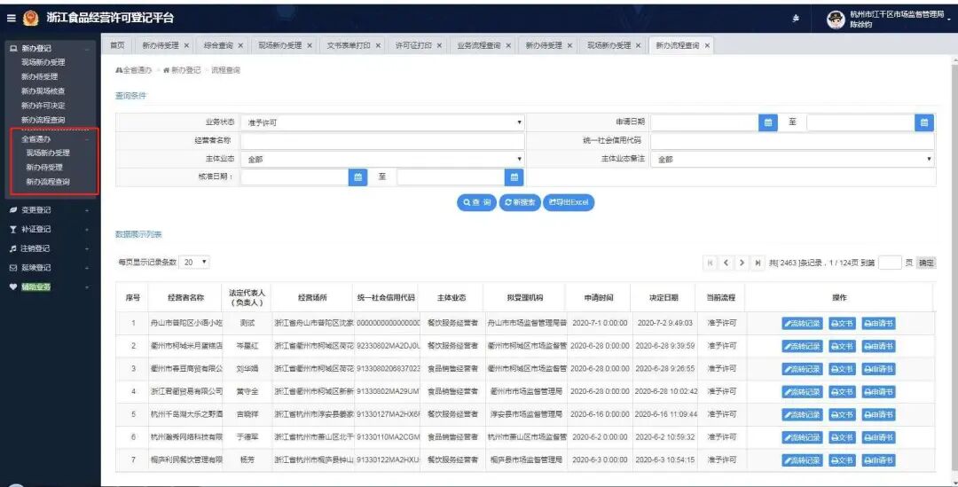Open the 核准日期 start date calendar picker
The image size is (958, 487).
pyautogui.click(x=358, y=177)
